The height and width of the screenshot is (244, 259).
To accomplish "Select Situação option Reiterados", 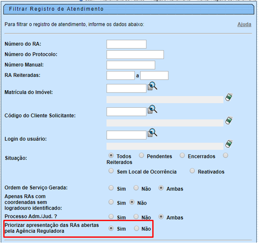I will coord(226,156).
